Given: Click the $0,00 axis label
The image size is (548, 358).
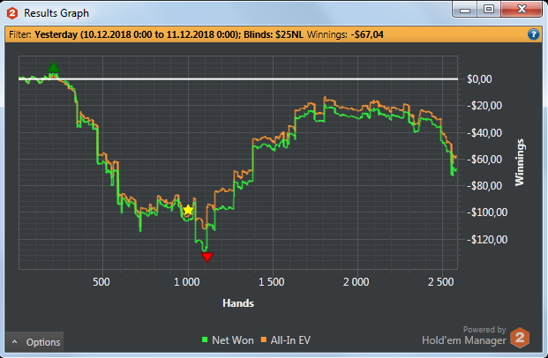Looking at the screenshot, I should (479, 79).
